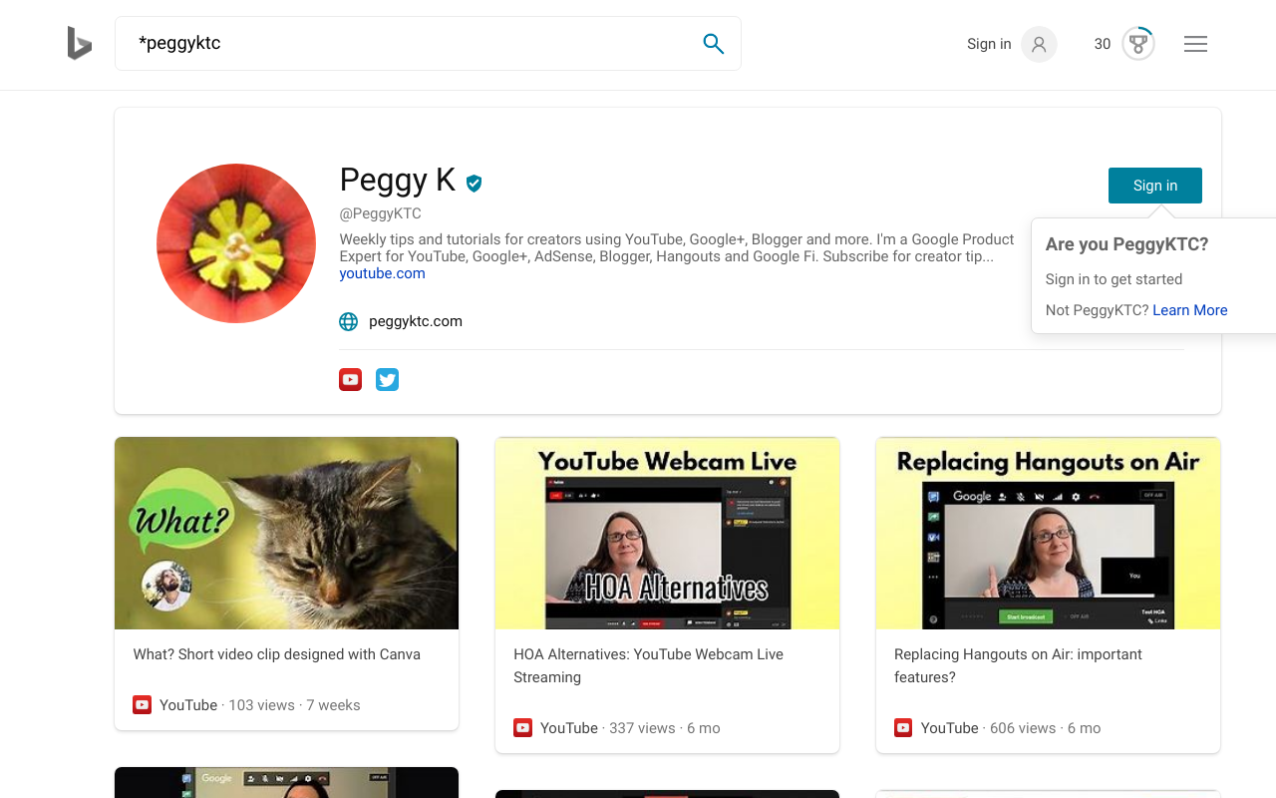The width and height of the screenshot is (1276, 798).
Task: Click the search magnifier icon
Action: click(714, 44)
